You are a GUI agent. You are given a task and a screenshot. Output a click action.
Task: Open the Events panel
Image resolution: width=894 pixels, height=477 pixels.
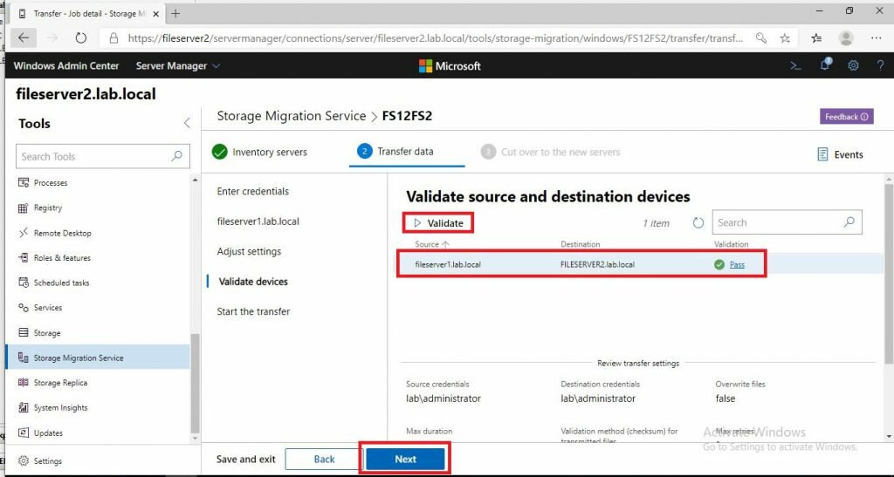coord(840,154)
